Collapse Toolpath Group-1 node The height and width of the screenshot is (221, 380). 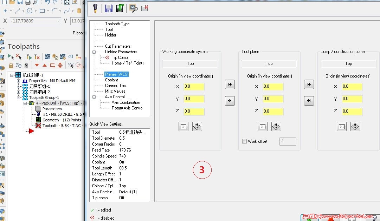click(x=18, y=98)
